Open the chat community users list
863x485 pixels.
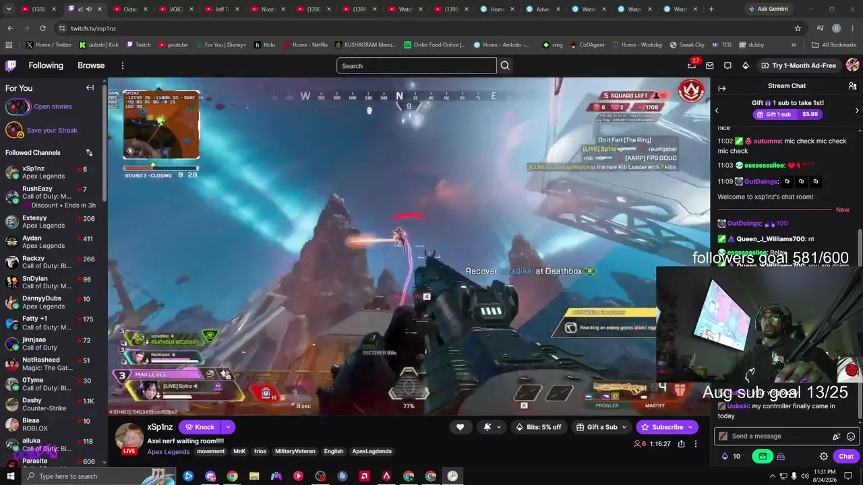pyautogui.click(x=852, y=86)
